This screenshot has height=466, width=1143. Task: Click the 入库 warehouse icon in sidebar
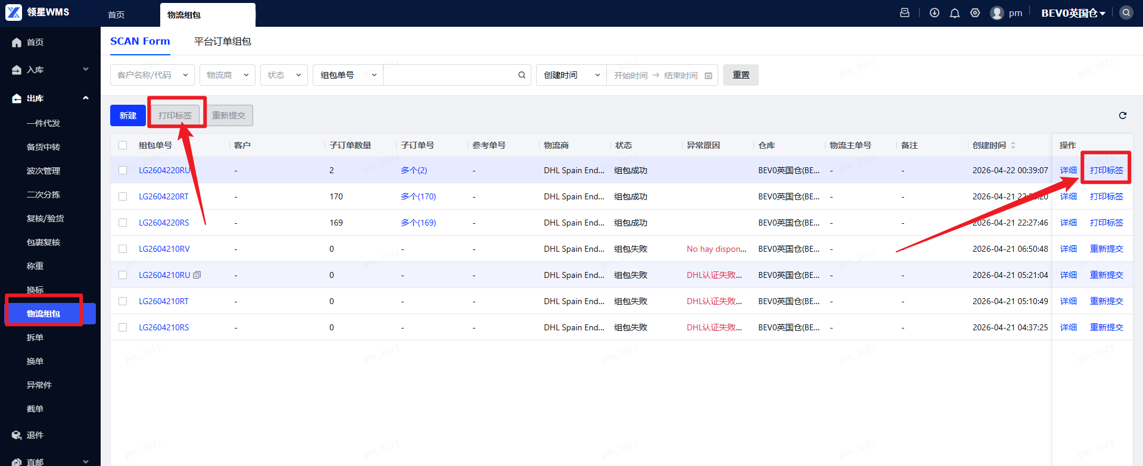coord(17,70)
